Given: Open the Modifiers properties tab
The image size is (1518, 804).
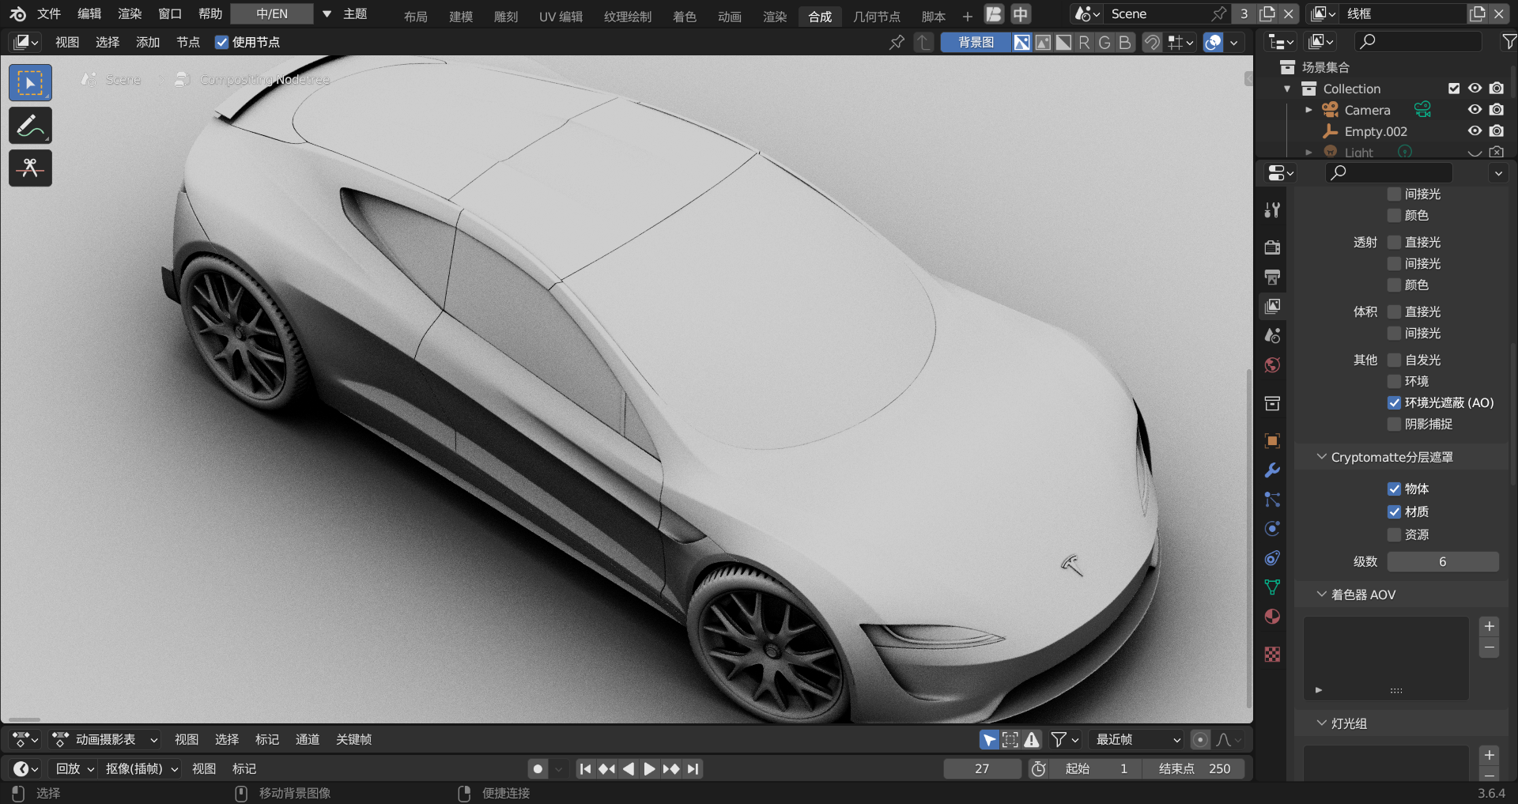Looking at the screenshot, I should coord(1272,470).
